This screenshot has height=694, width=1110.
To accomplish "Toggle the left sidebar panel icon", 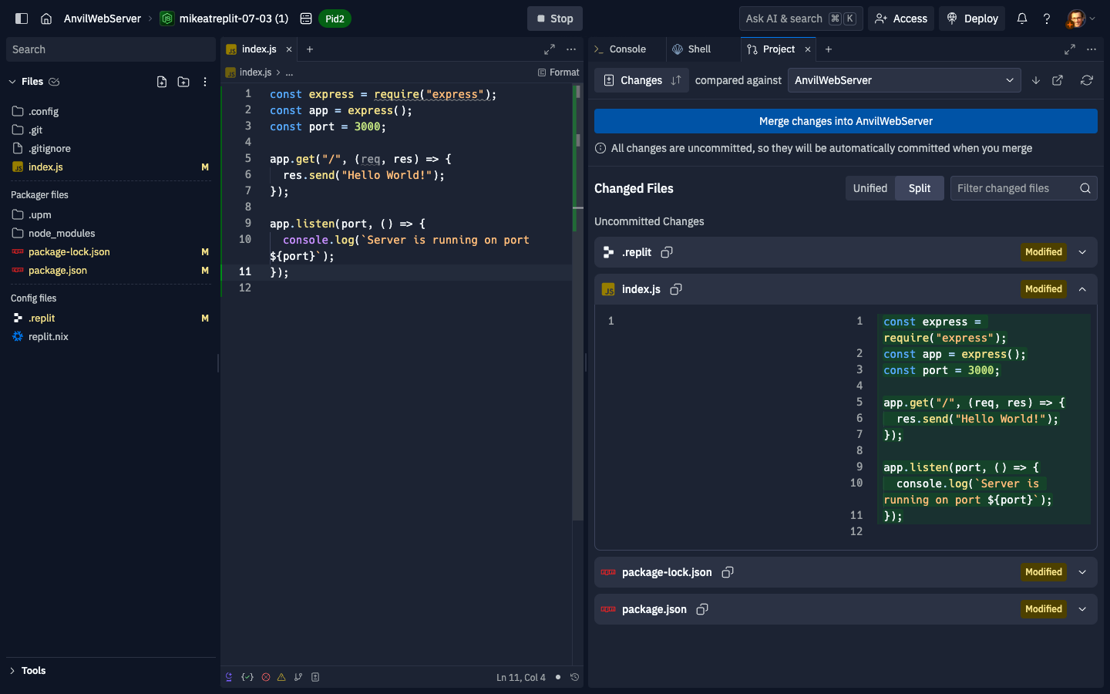I will coord(22,19).
